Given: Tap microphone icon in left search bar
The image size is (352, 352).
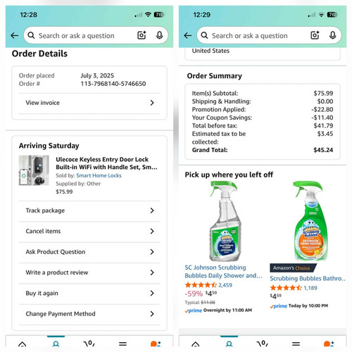Looking at the screenshot, I should [x=159, y=35].
